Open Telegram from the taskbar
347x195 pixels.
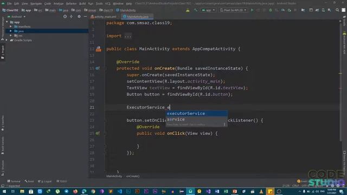66,191
